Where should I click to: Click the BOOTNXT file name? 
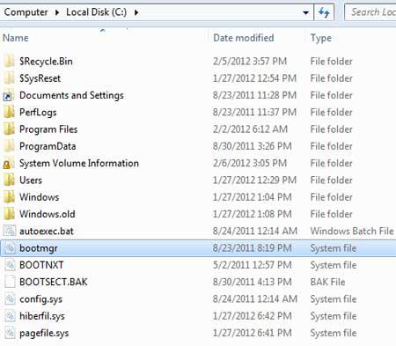click(x=41, y=265)
